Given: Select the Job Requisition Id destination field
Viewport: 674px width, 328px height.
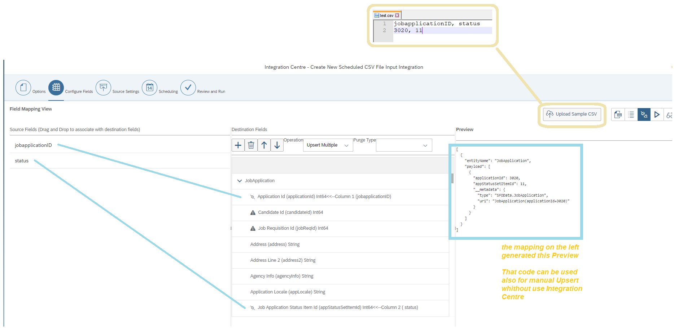Looking at the screenshot, I should [x=340, y=228].
